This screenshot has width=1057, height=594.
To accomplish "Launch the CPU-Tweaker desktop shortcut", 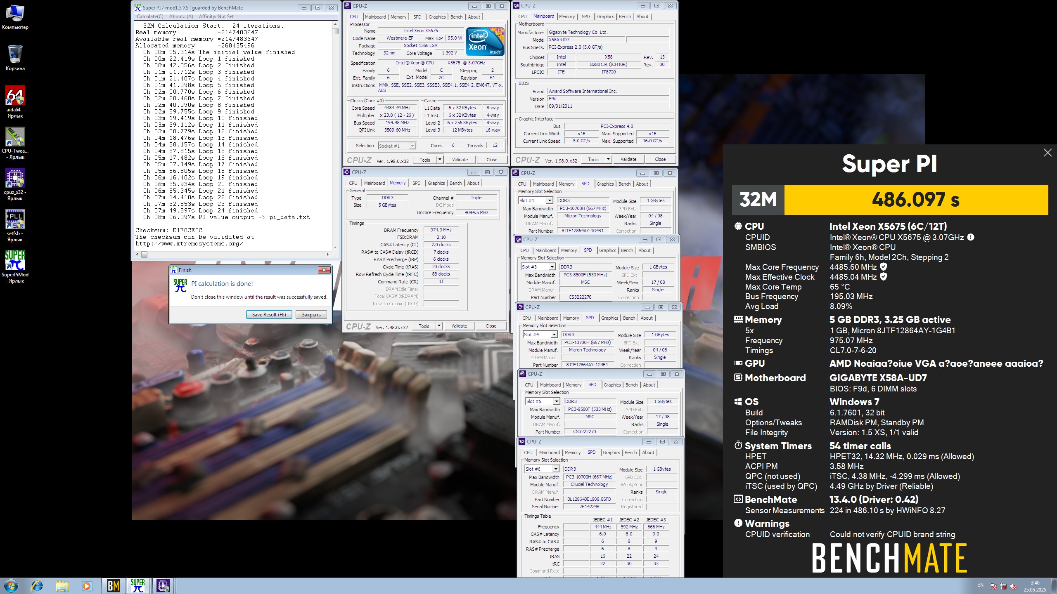I will (x=15, y=143).
